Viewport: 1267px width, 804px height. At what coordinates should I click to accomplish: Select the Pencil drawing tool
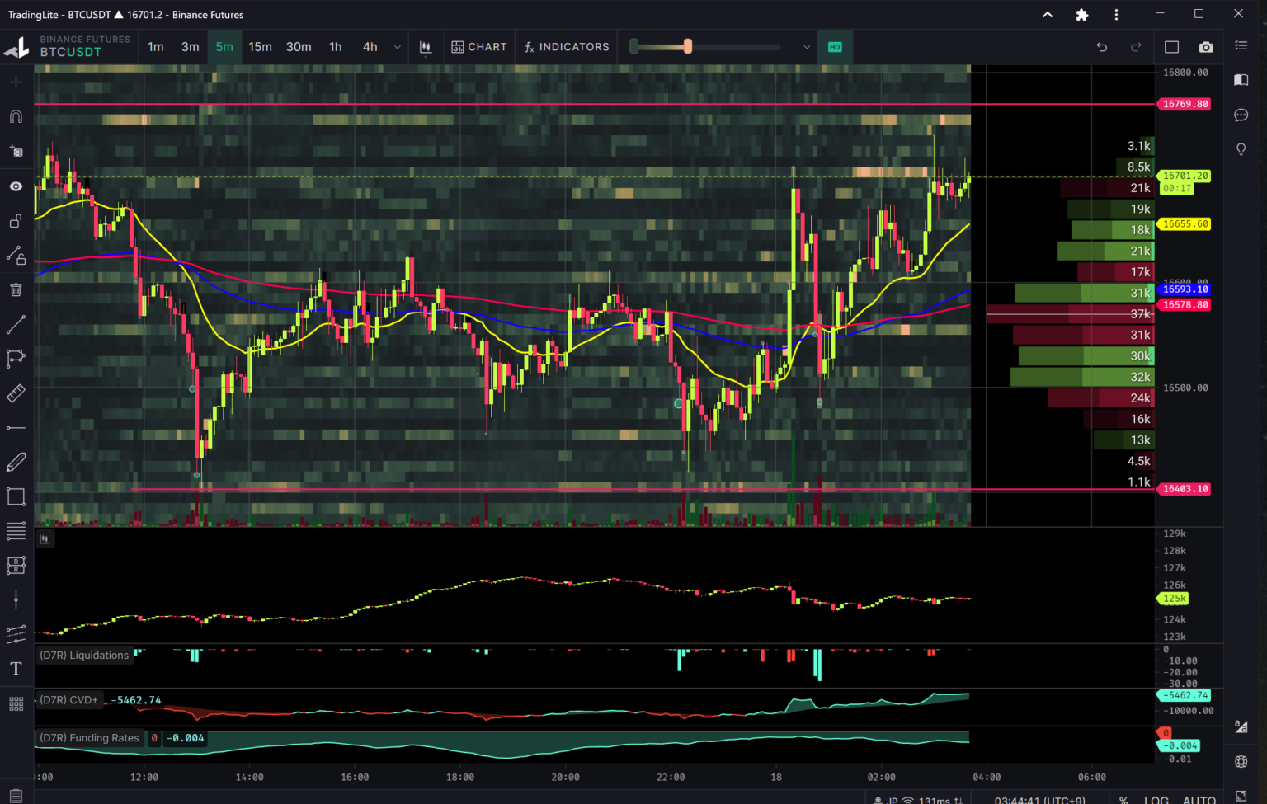tap(16, 462)
